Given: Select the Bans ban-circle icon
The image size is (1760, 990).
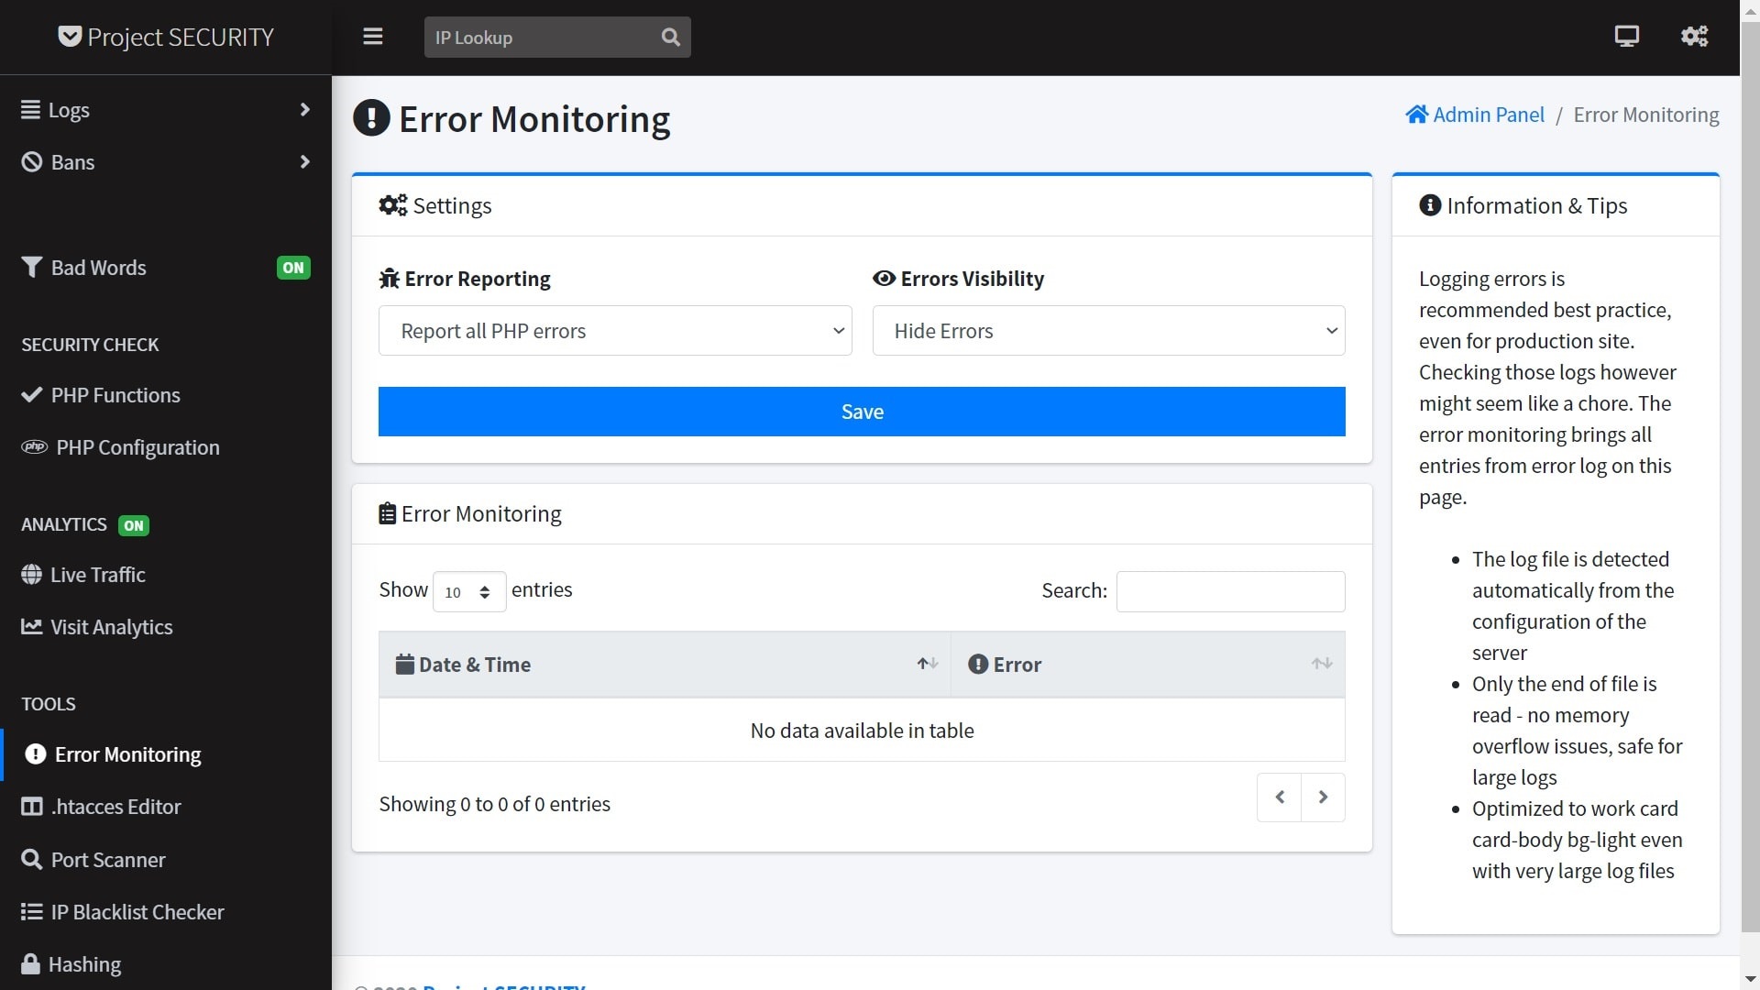Looking at the screenshot, I should 30,161.
